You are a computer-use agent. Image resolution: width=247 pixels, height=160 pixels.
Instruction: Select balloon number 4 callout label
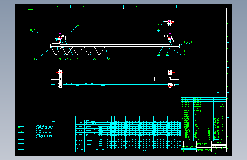pyautogui.click(x=184, y=51)
